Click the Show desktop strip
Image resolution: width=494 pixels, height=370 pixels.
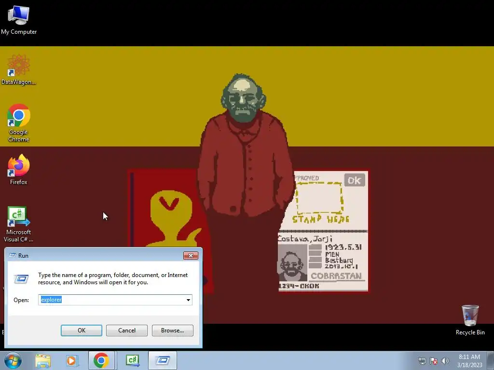click(491, 360)
